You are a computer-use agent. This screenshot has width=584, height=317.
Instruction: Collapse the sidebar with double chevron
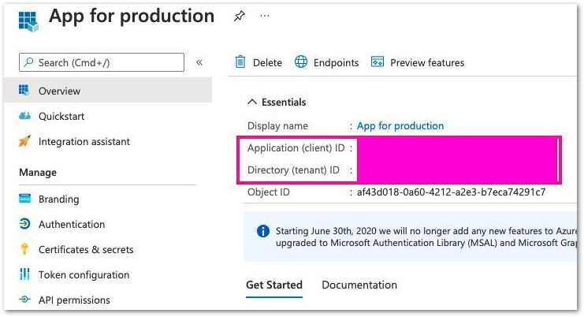(x=199, y=62)
